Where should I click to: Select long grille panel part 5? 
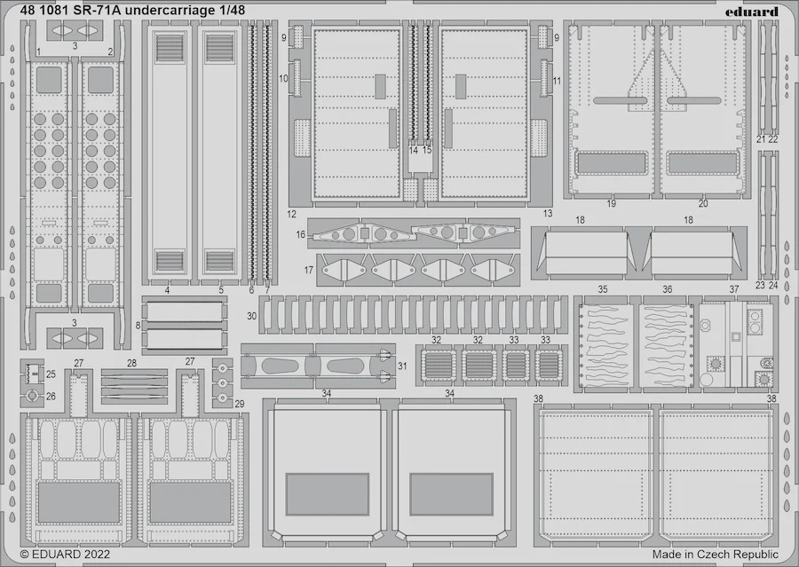click(219, 152)
